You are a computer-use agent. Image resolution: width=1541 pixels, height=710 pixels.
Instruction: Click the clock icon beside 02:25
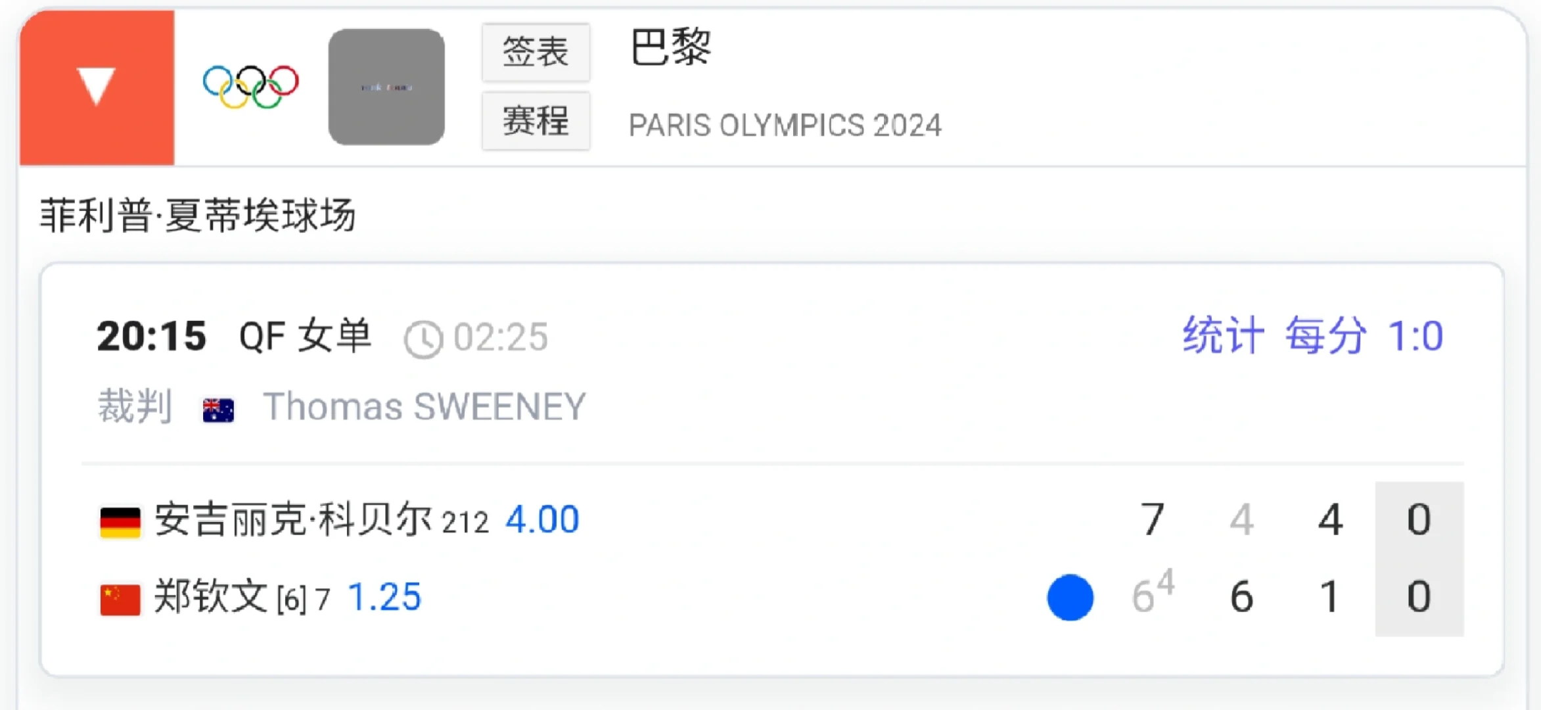(x=423, y=339)
